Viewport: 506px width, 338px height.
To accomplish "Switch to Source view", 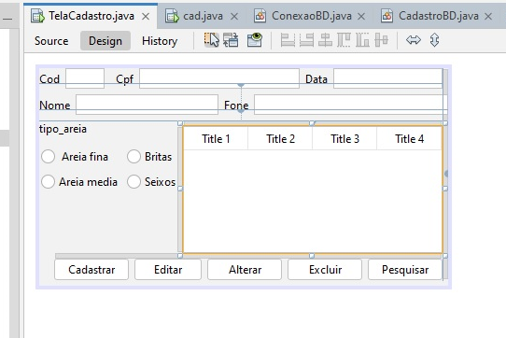I will point(51,41).
